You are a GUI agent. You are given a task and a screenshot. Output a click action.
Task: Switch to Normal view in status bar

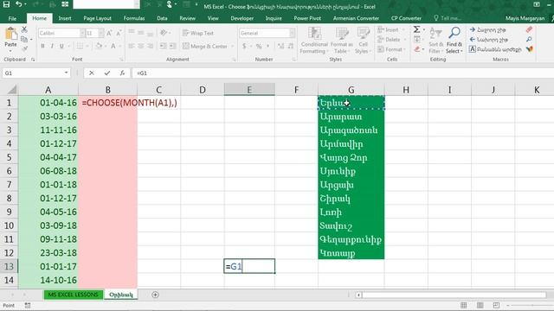tap(464, 305)
